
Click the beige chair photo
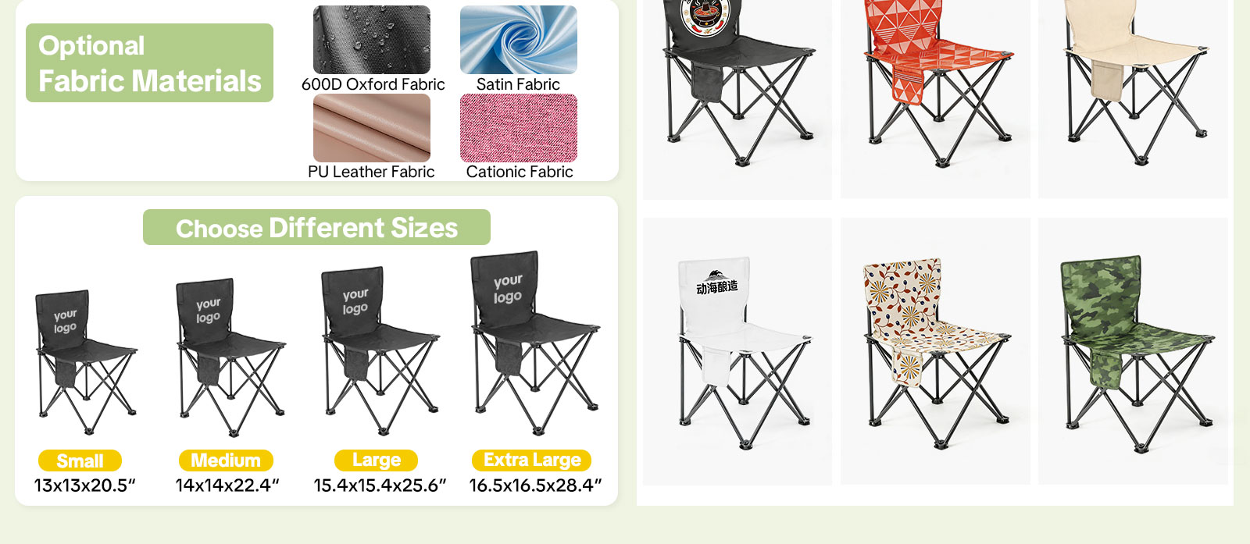[1134, 99]
